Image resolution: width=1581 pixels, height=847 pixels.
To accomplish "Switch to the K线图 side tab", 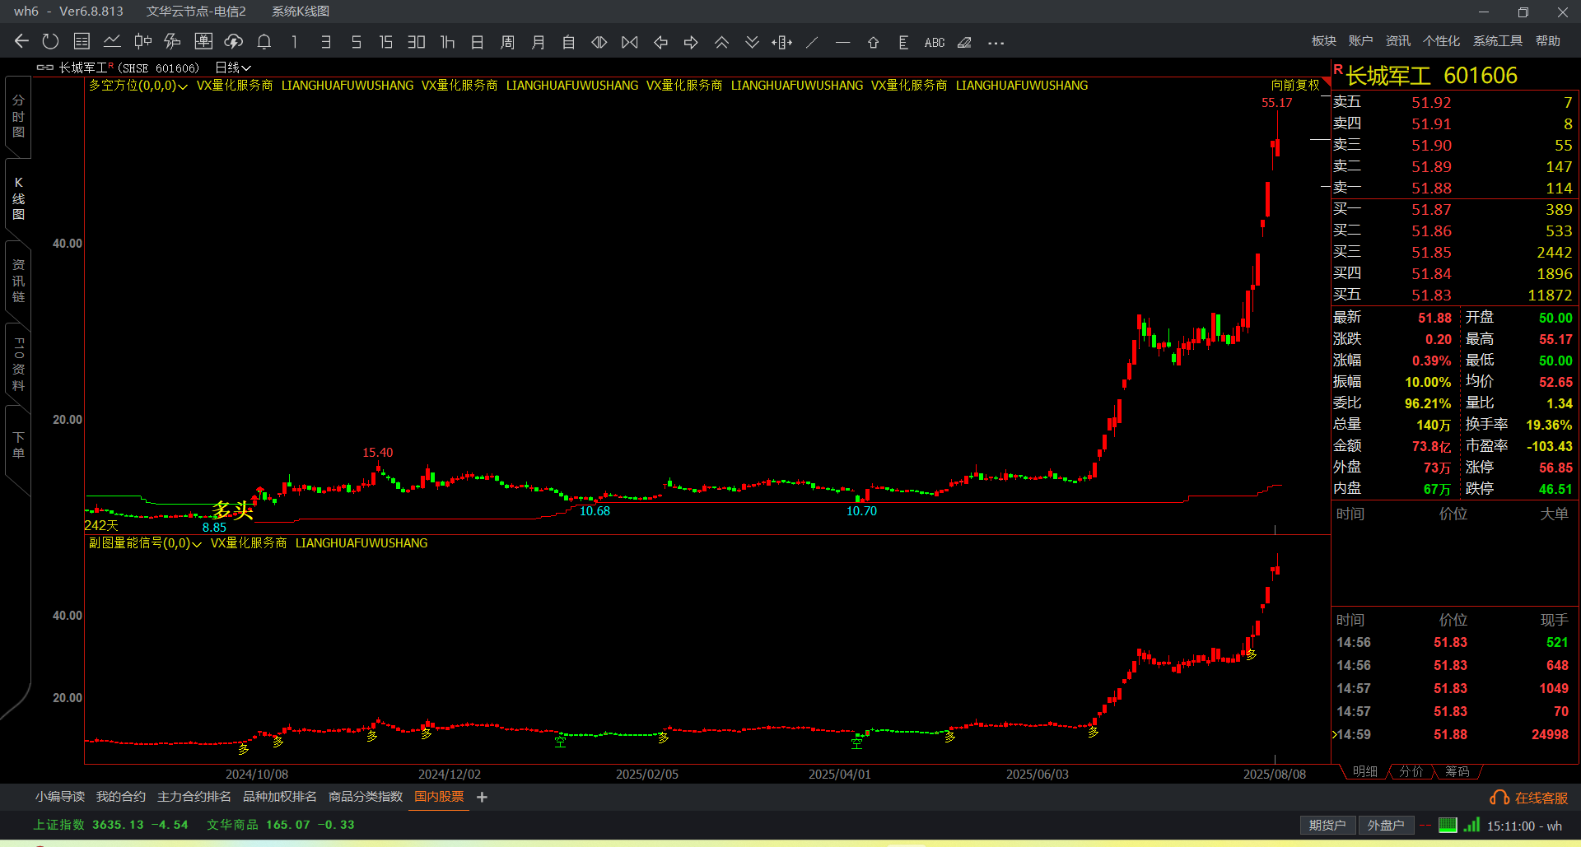I will coord(18,198).
